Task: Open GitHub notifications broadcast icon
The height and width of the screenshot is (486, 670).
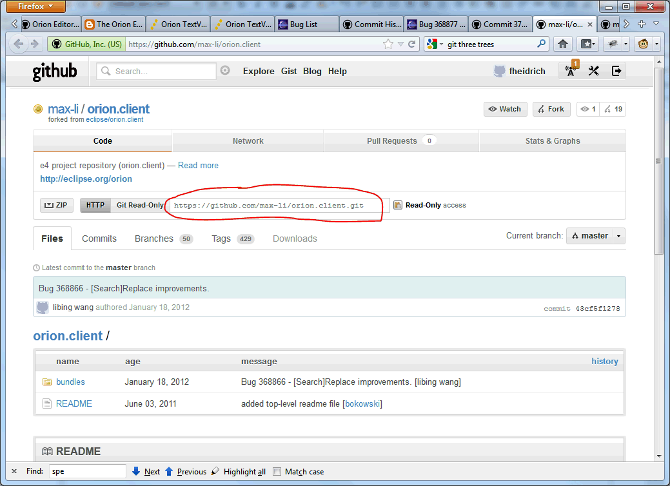Action: (571, 71)
